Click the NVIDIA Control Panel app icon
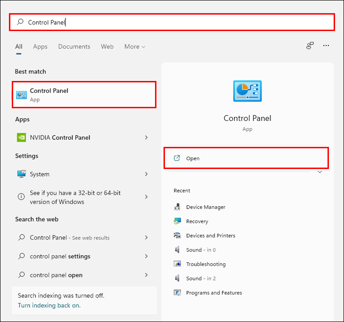Image resolution: width=344 pixels, height=322 pixels. 21,137
